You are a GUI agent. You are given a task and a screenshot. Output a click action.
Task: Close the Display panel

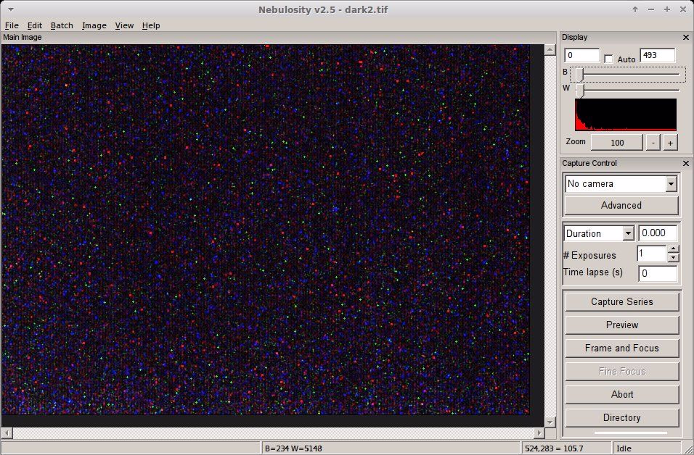[686, 38]
